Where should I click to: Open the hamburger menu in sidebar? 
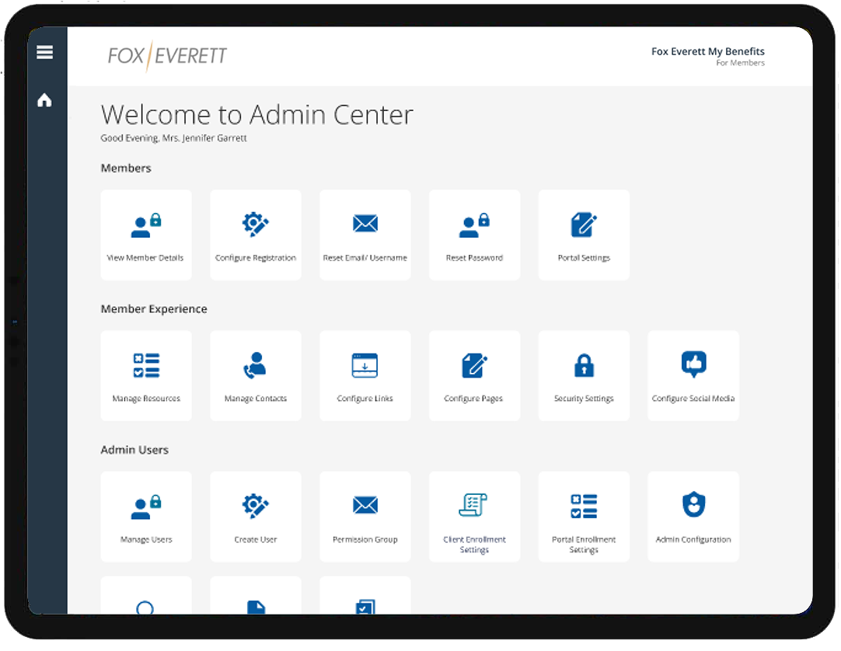pyautogui.click(x=44, y=52)
